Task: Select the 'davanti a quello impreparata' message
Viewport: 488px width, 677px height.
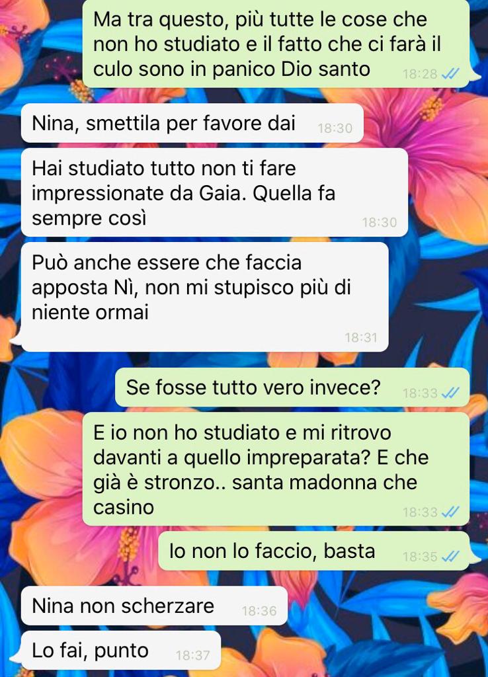Action: pos(276,469)
